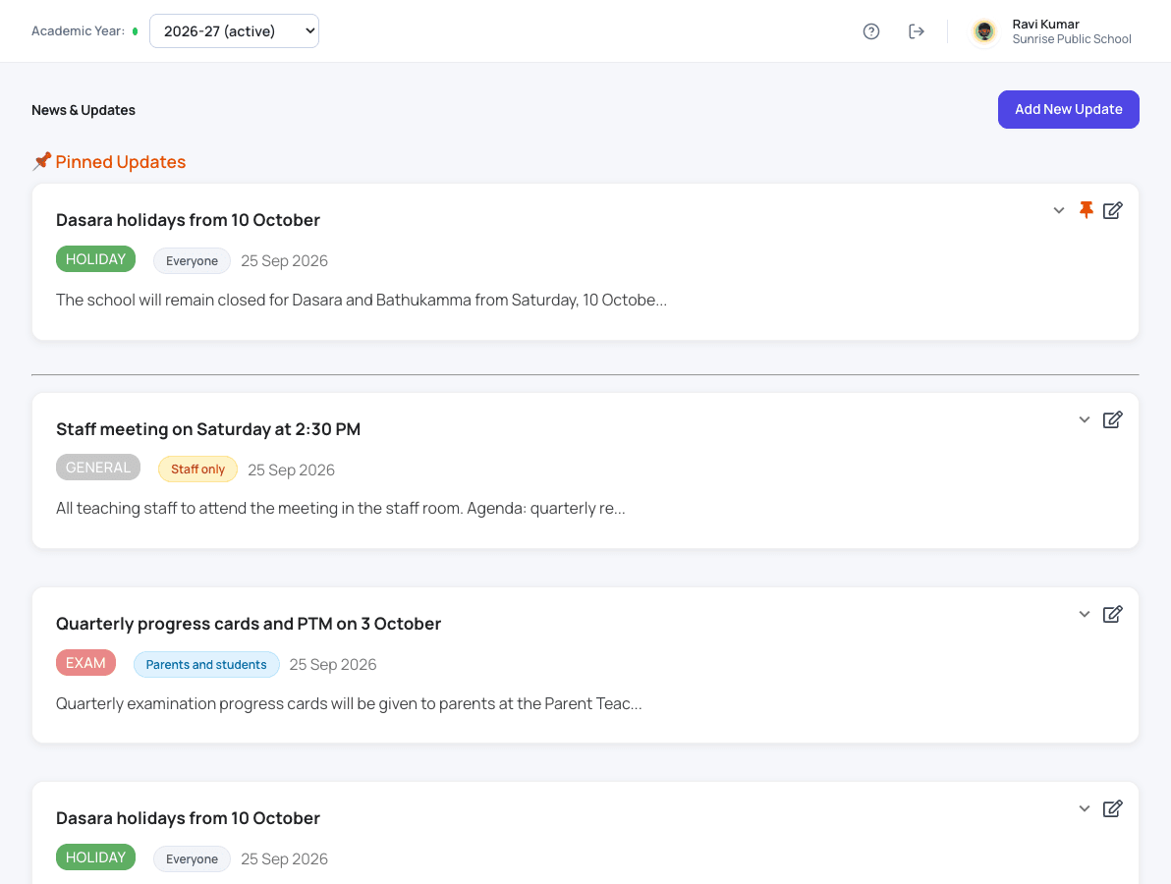Open the Academic Year 2026-27 dropdown

pos(235,31)
